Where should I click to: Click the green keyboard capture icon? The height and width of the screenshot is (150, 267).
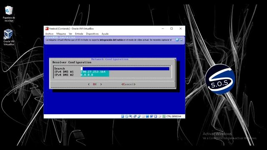[x=164, y=116]
